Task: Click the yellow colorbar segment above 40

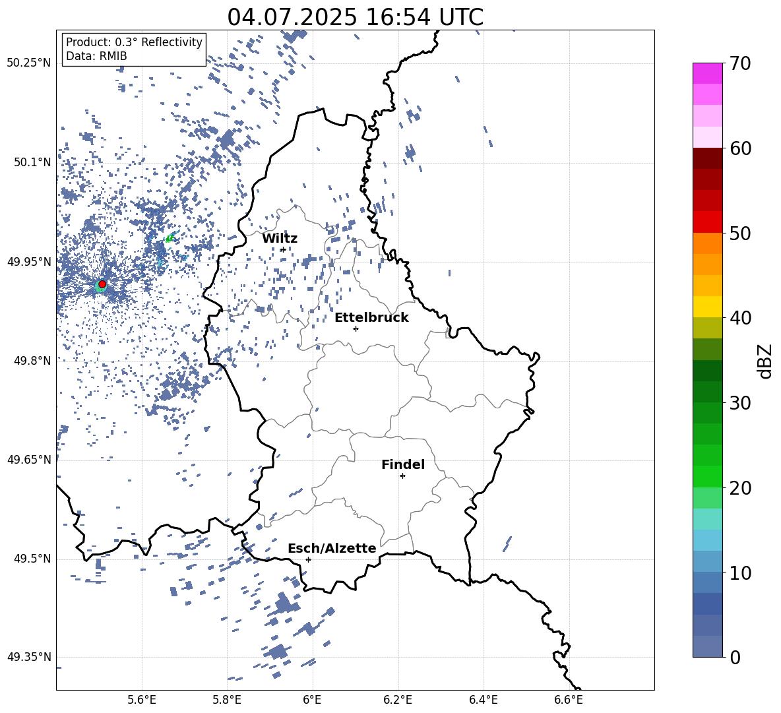Action: pyautogui.click(x=707, y=307)
